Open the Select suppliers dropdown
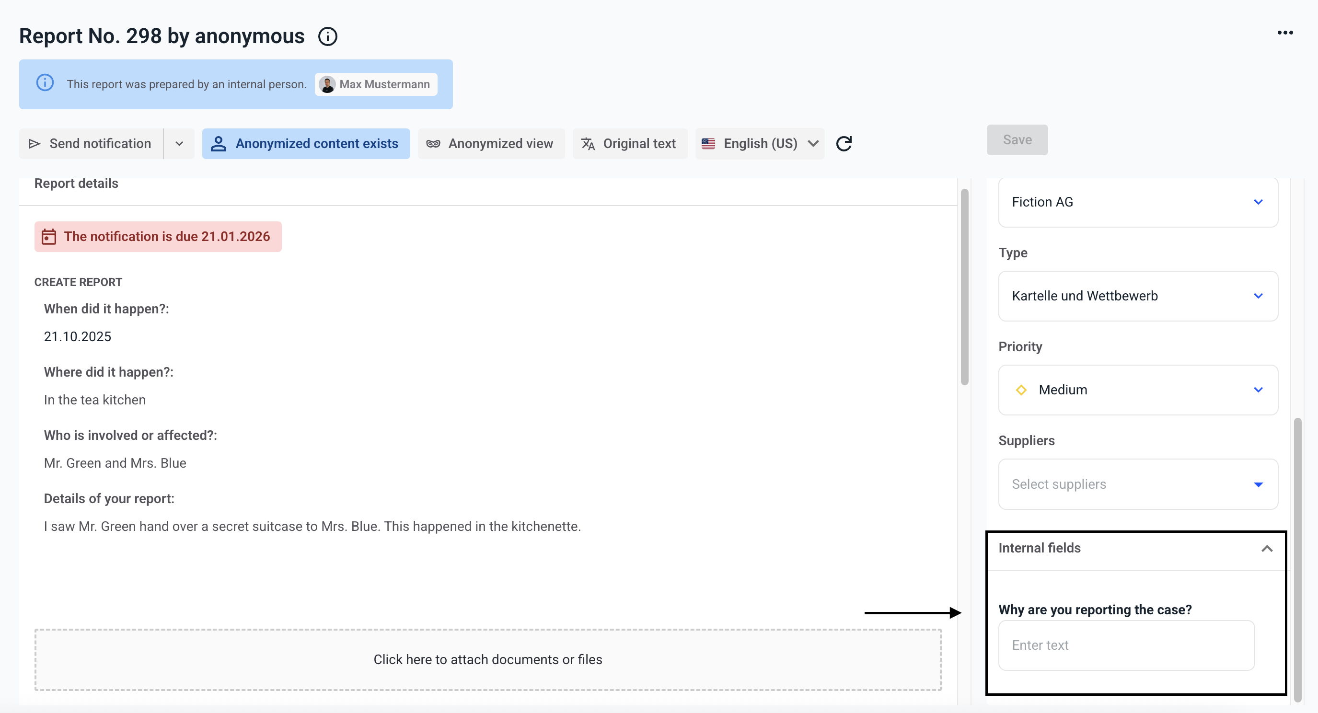1318x713 pixels. pyautogui.click(x=1138, y=484)
